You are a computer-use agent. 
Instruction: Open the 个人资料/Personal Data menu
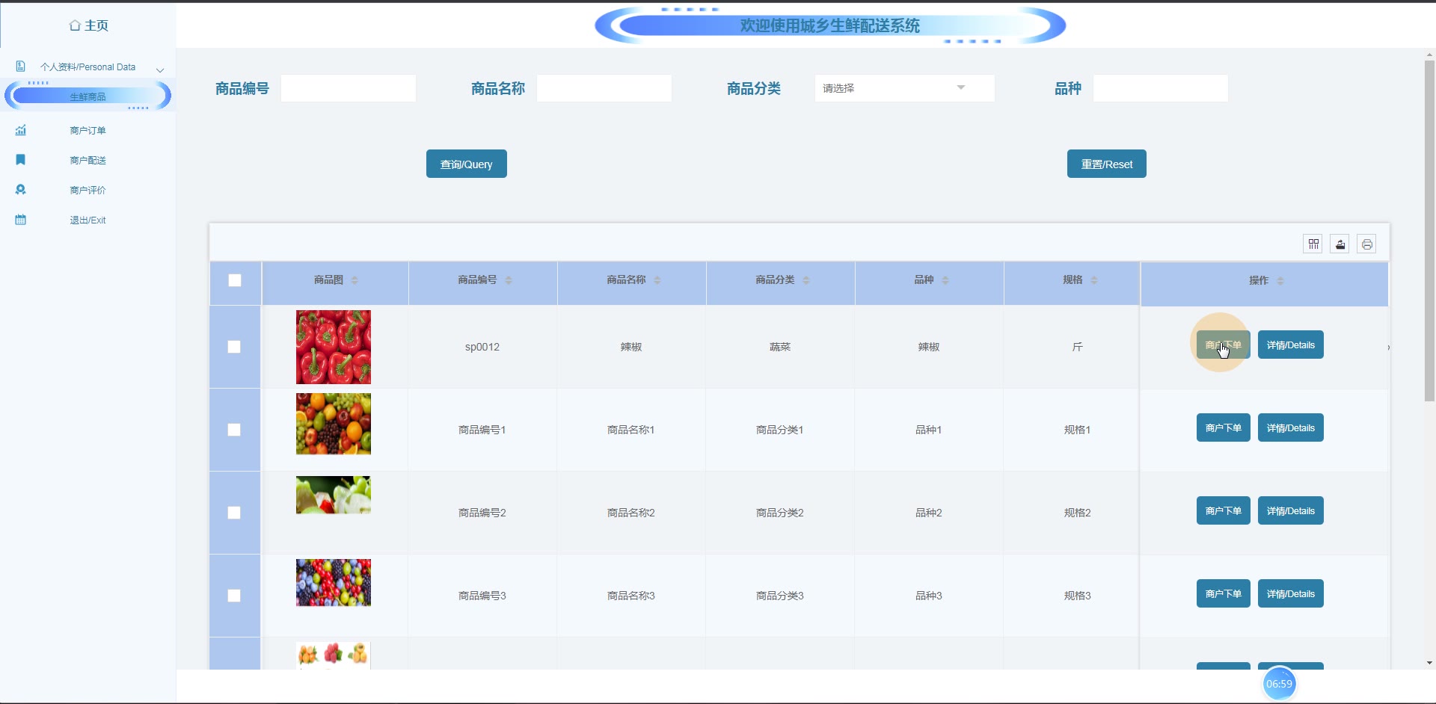[x=88, y=67]
